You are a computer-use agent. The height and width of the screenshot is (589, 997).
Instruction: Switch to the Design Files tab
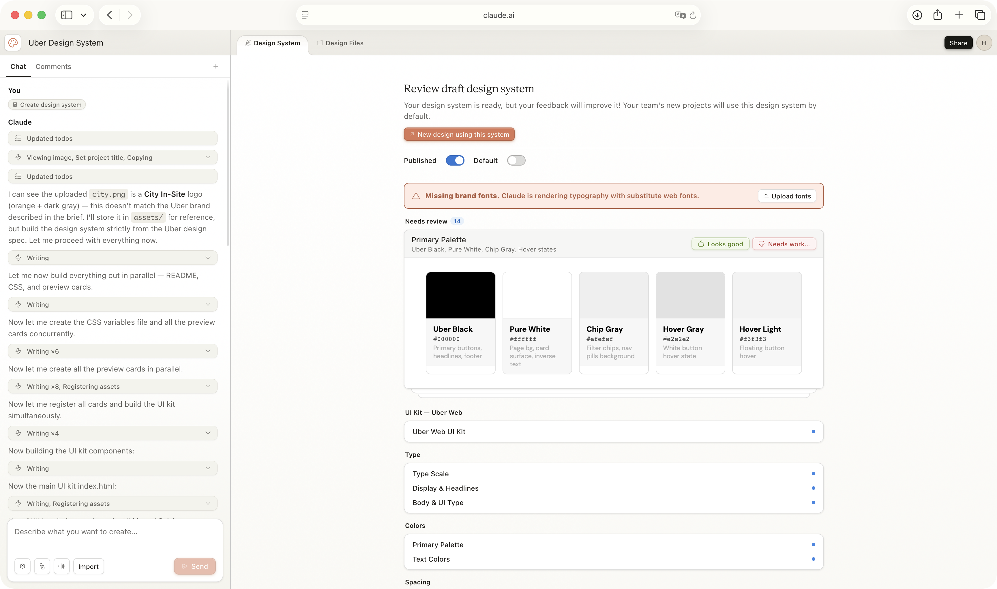(340, 43)
